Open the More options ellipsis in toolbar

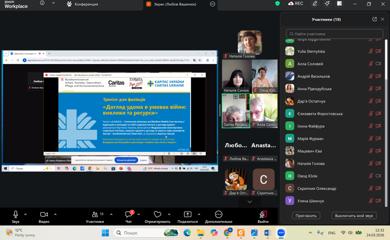218,215
